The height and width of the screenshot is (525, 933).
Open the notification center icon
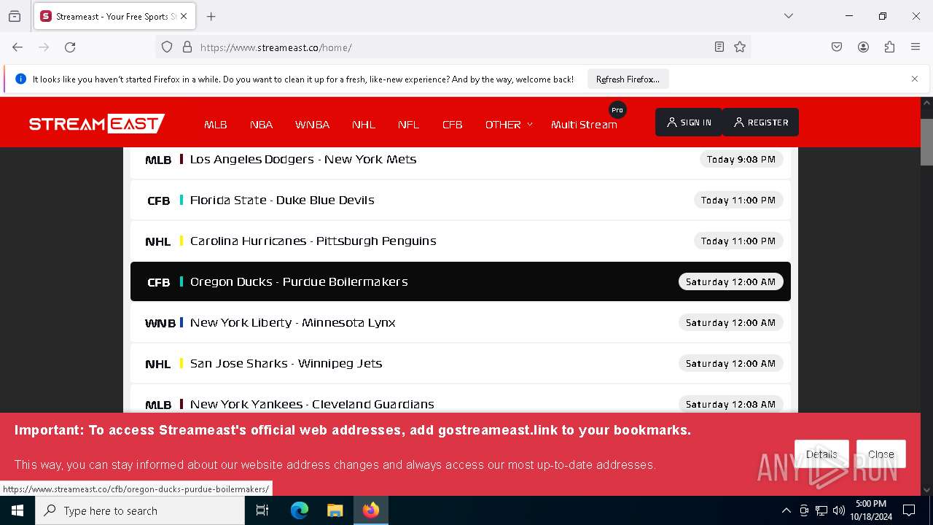(909, 510)
